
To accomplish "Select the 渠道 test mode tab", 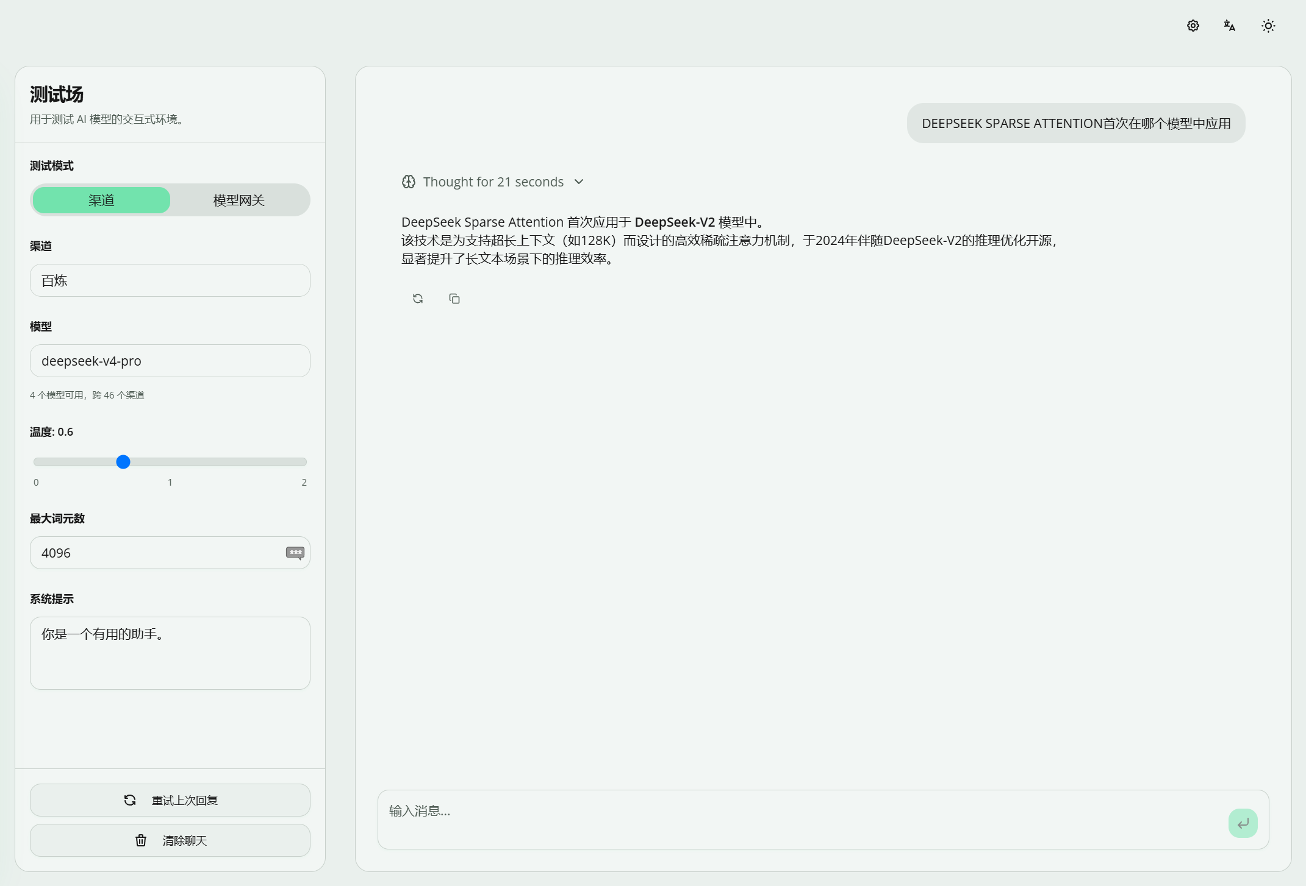I will pos(101,200).
